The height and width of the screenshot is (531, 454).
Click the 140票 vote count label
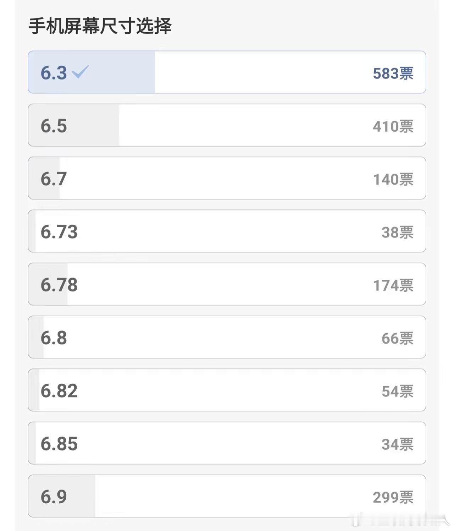[393, 179]
